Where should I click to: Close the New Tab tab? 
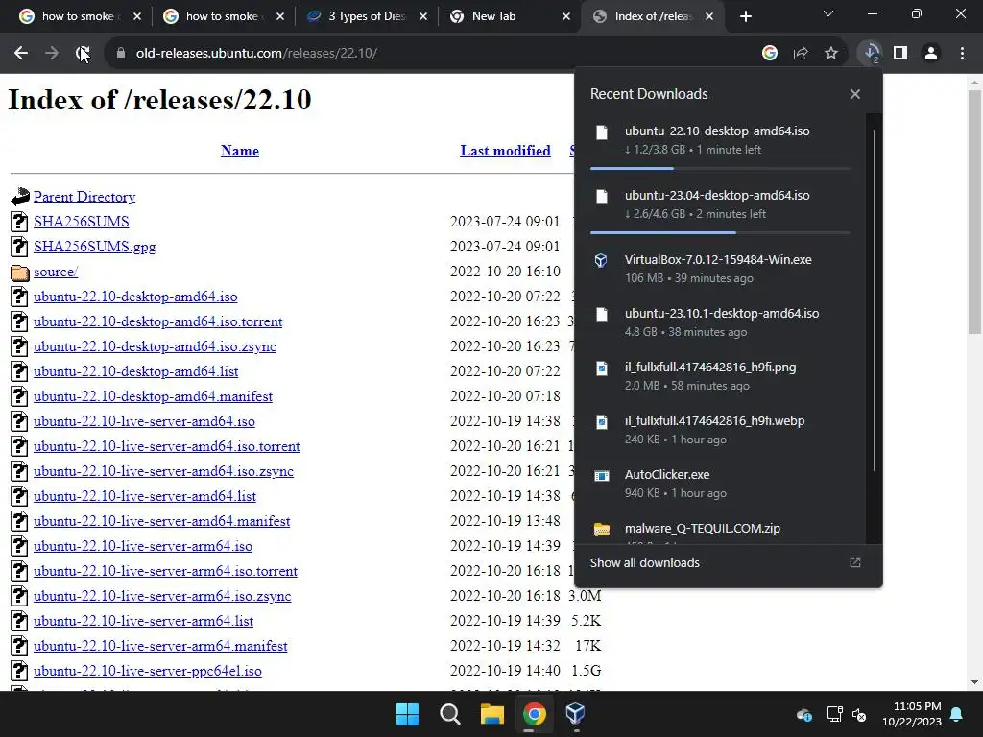click(x=566, y=16)
